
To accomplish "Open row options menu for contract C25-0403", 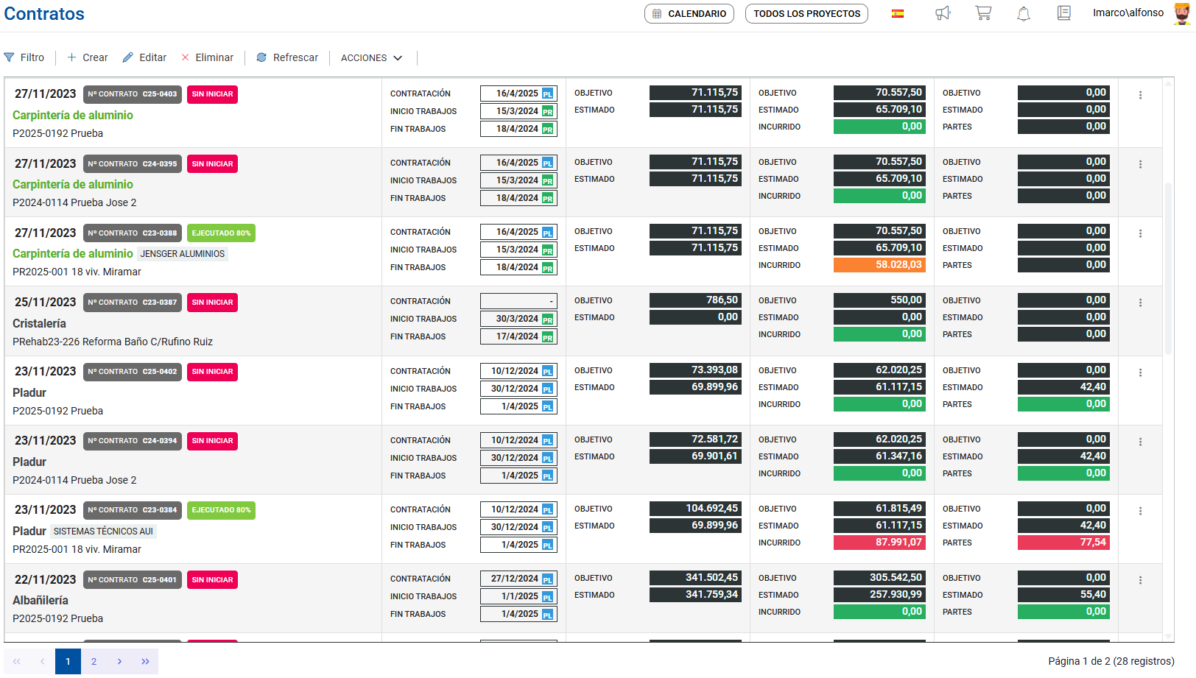I will tap(1140, 95).
